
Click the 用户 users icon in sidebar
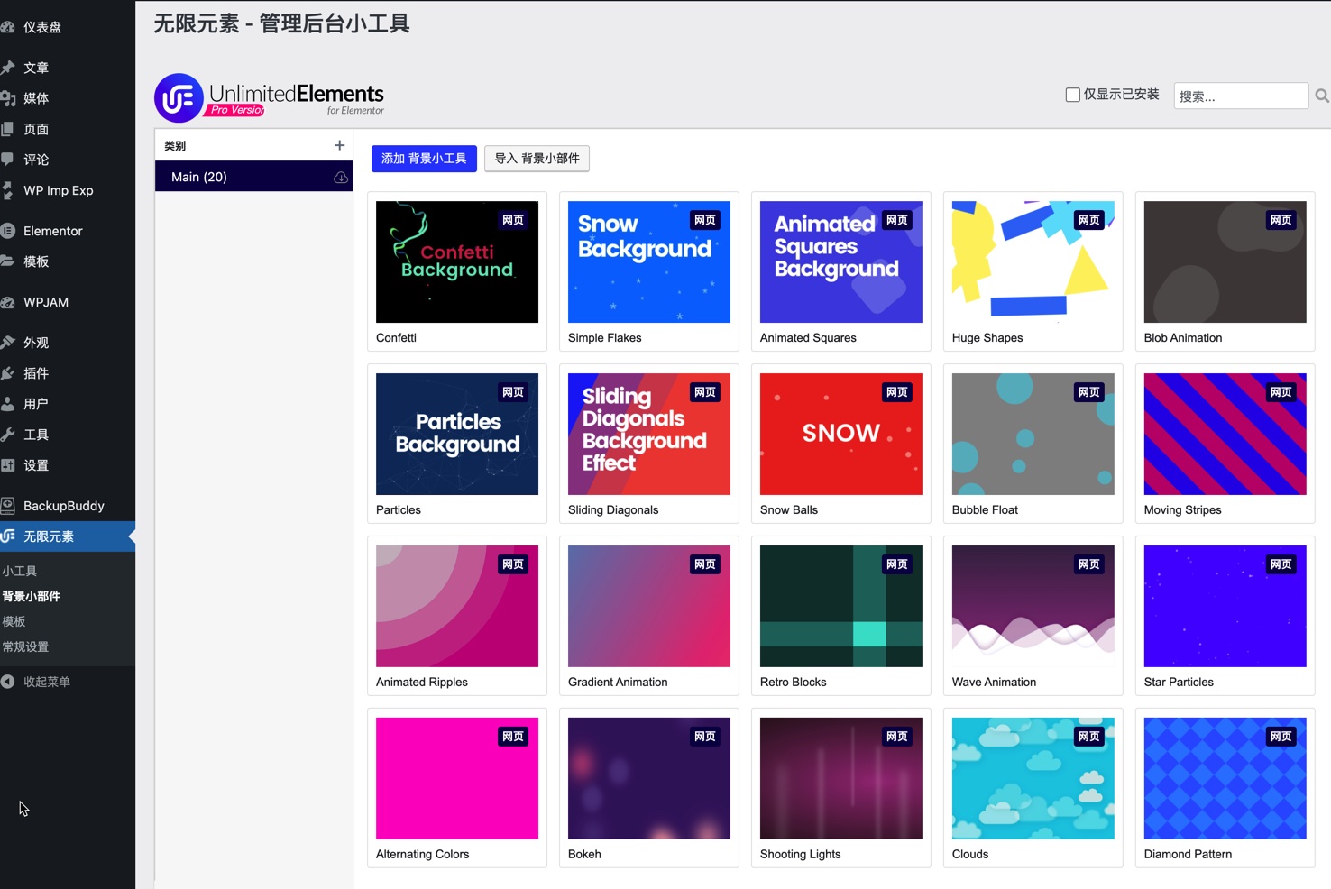click(7, 404)
